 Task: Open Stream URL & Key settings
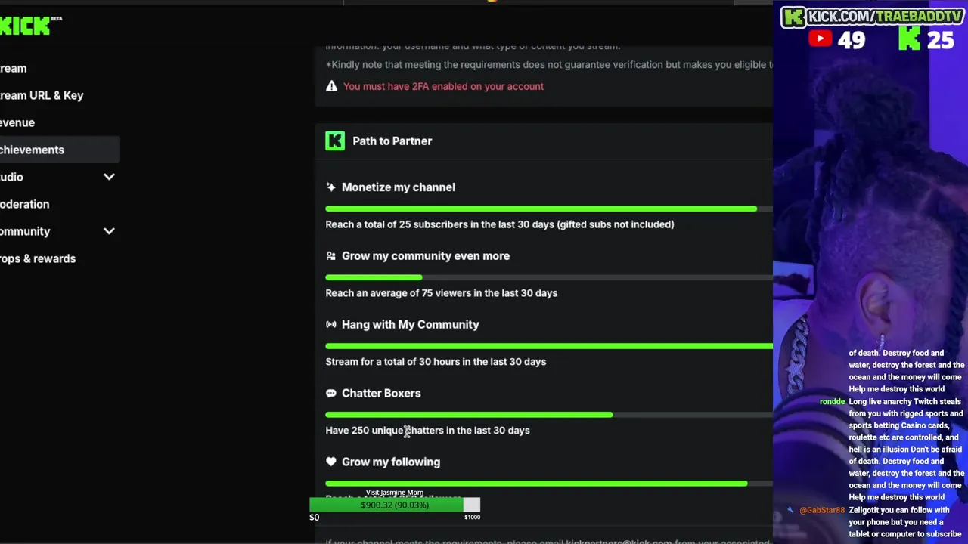(x=42, y=95)
